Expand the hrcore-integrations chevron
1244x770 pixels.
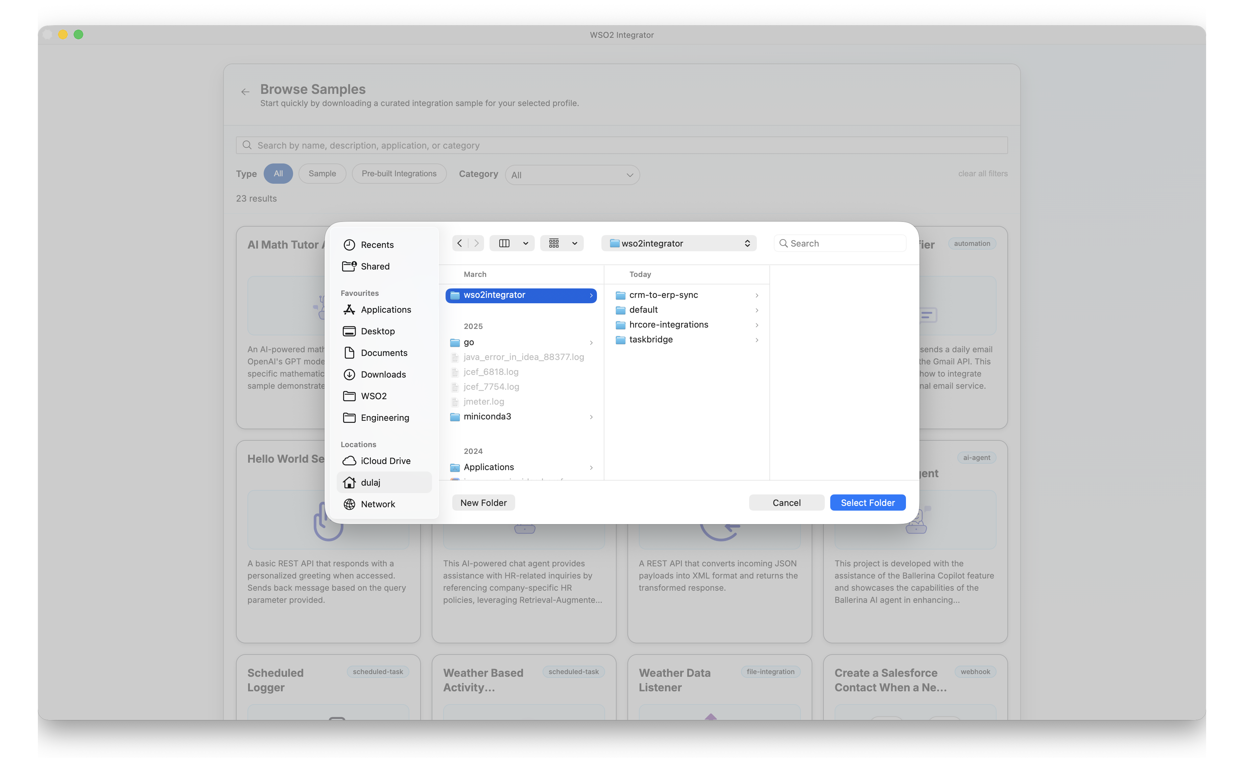pos(757,325)
